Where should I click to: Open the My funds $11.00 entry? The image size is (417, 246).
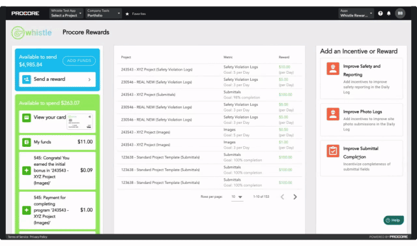click(x=57, y=142)
